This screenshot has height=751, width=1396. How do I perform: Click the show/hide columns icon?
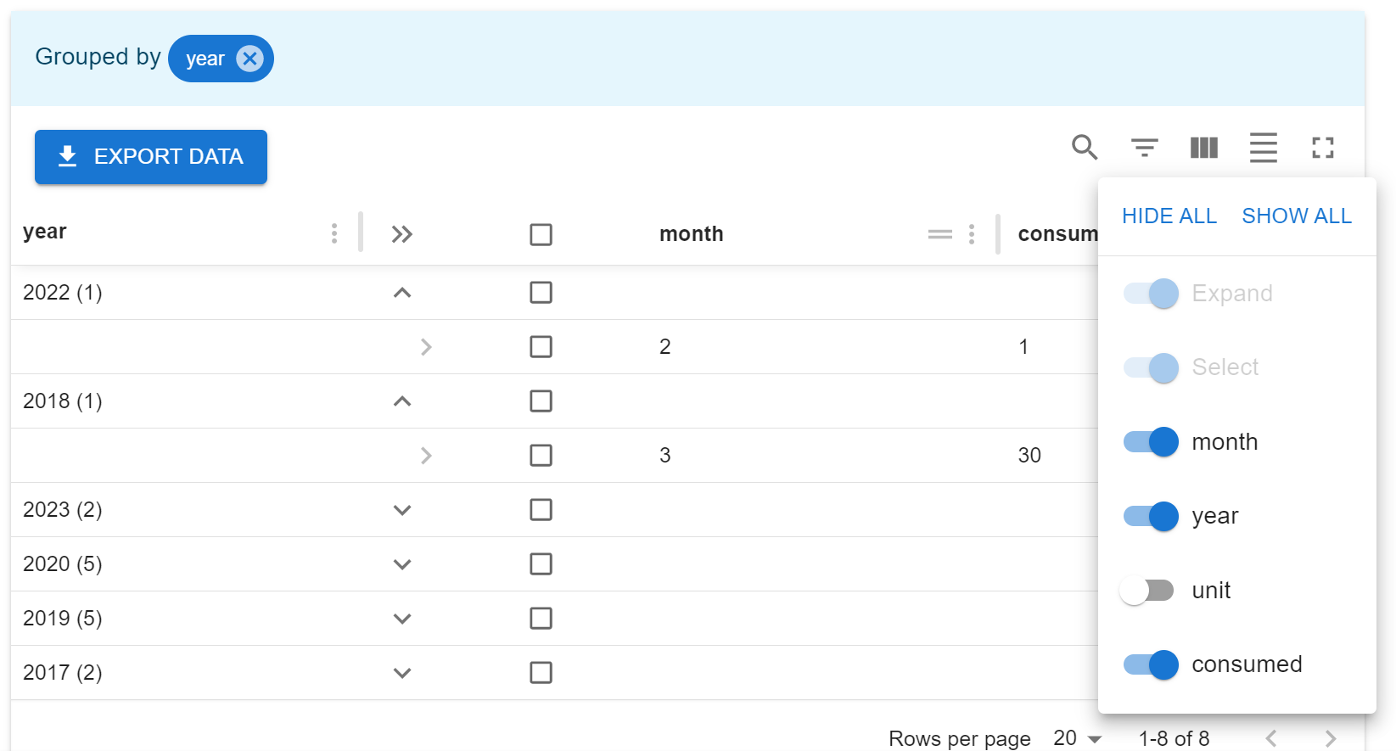point(1203,148)
